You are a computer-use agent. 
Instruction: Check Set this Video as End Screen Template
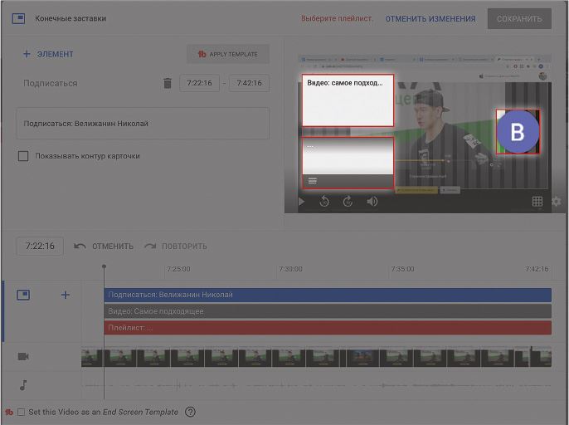click(22, 412)
